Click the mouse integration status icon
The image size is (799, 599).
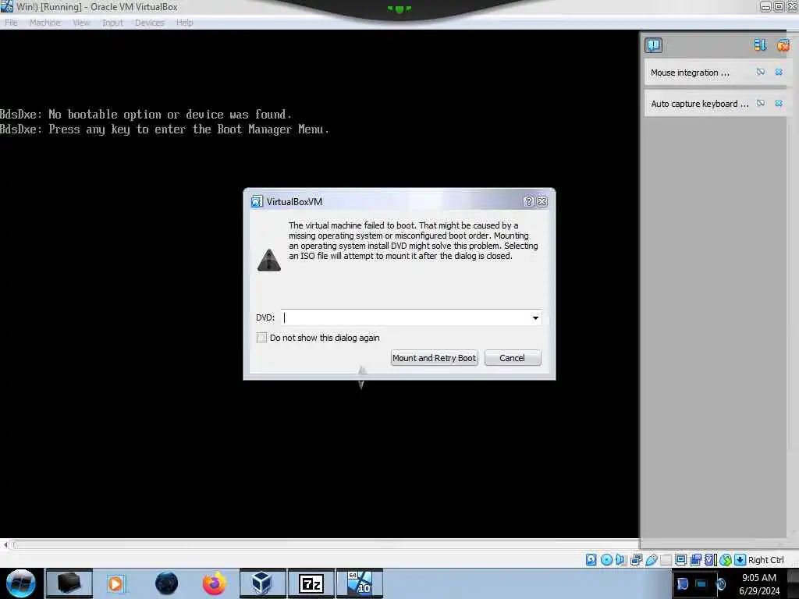726,560
